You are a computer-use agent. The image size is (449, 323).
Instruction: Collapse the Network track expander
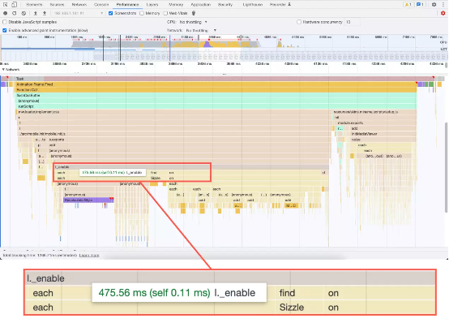point(3,70)
